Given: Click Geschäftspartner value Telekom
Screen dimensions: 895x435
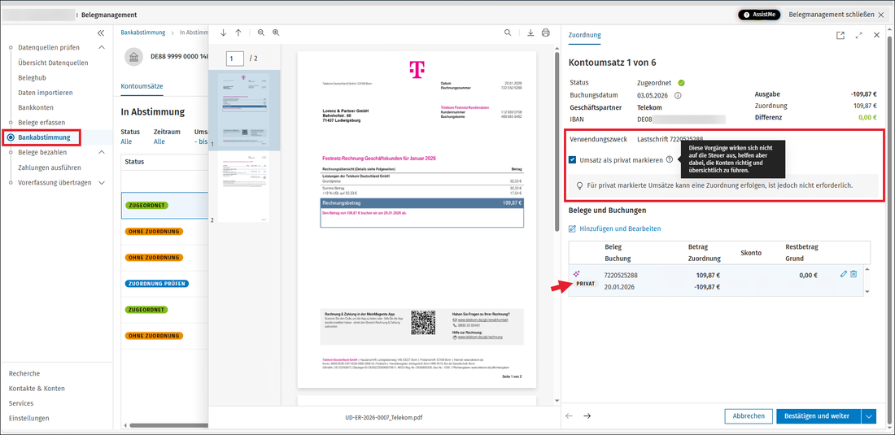Looking at the screenshot, I should (x=651, y=107).
